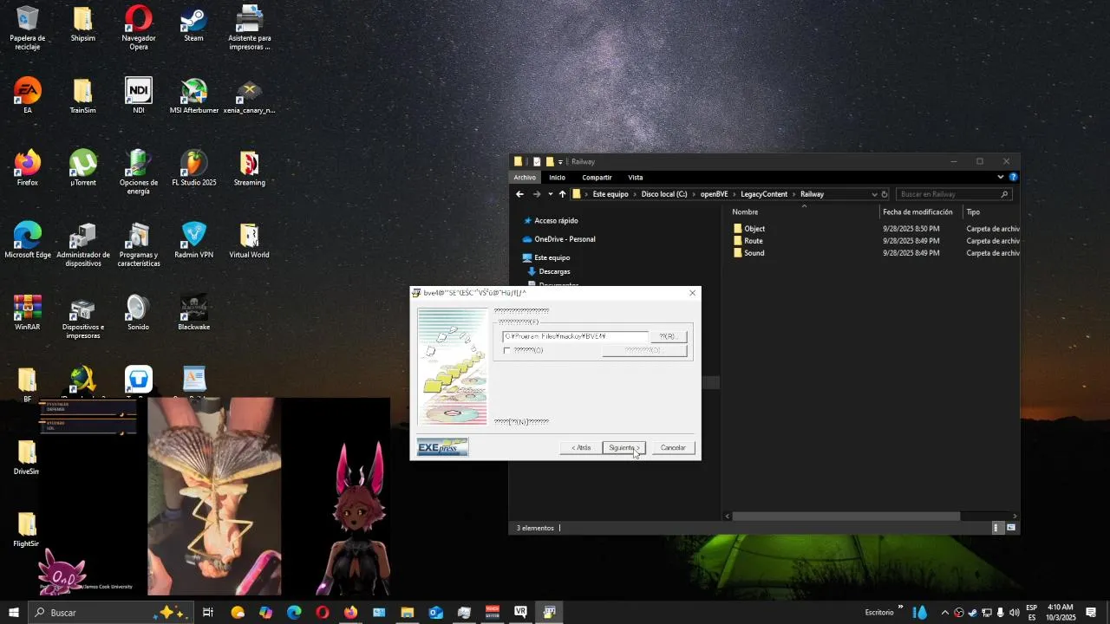Viewport: 1110px width, 624px height.
Task: Open the Vista ribbon tab in Explorer
Action: click(636, 178)
